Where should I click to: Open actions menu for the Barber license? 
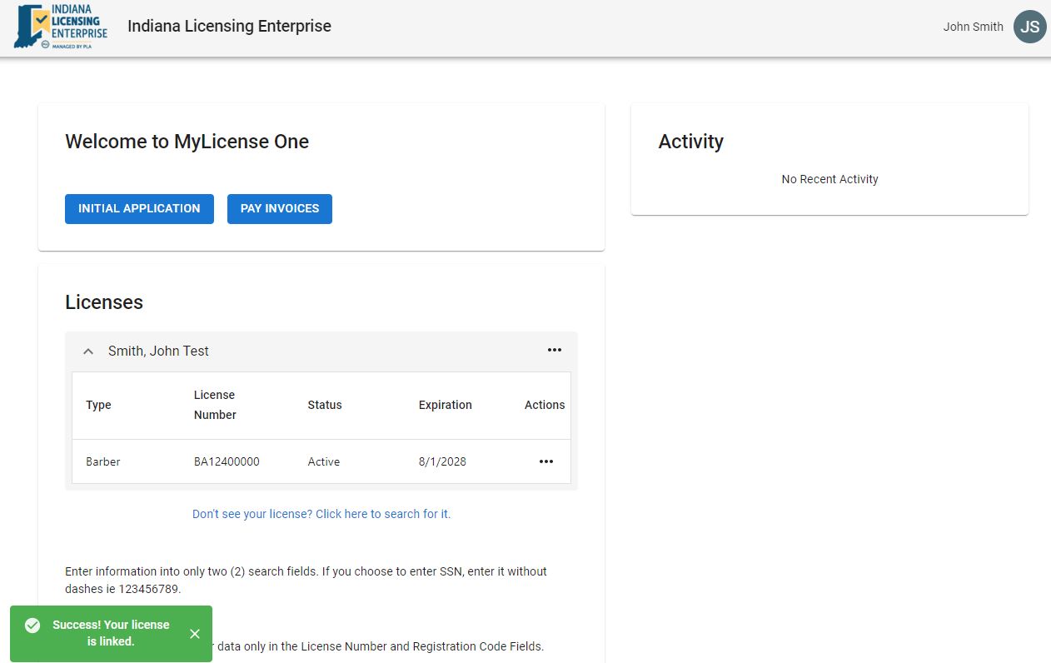click(x=546, y=461)
